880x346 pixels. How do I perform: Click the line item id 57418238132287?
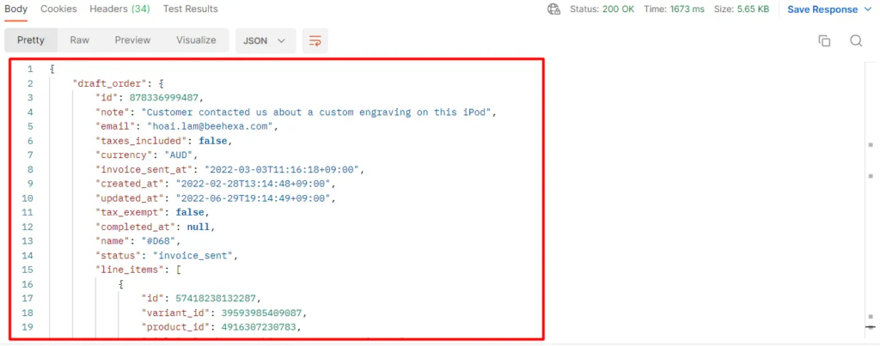(216, 298)
